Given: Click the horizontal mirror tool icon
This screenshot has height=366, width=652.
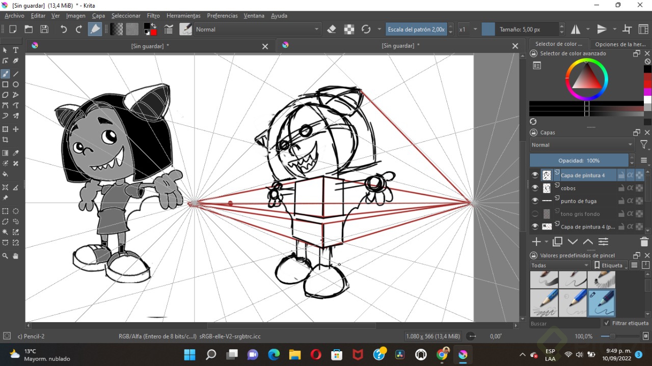Looking at the screenshot, I should (x=576, y=30).
